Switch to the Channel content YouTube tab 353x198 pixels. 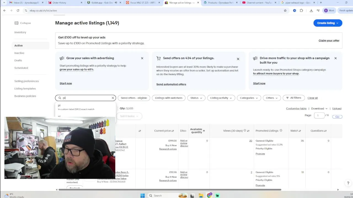point(259,2)
